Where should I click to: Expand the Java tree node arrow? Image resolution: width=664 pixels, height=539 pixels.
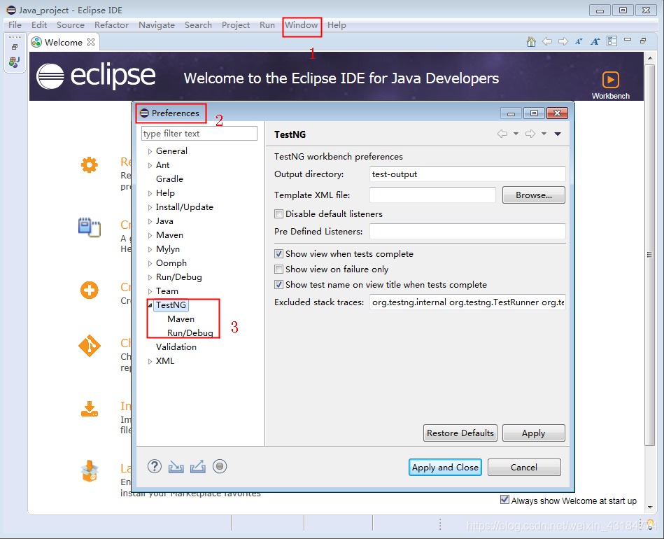(150, 221)
